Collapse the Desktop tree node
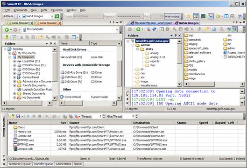Image resolution: width=247 pixels, height=168 pixels. (5, 49)
